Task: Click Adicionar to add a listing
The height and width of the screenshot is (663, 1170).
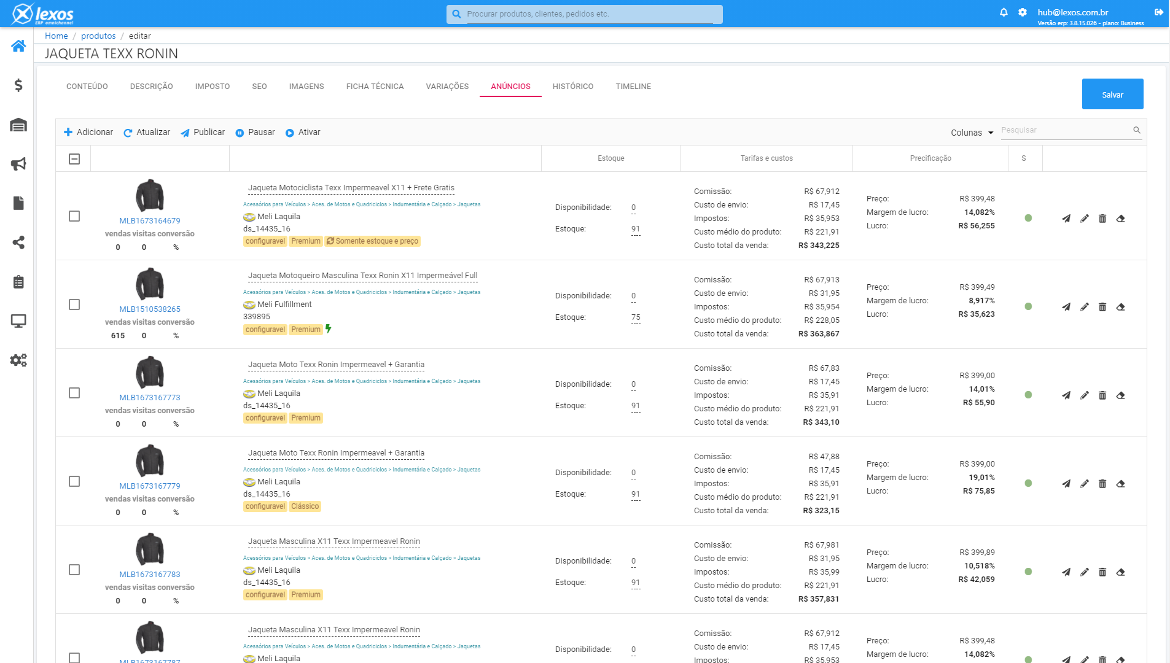Action: (88, 133)
